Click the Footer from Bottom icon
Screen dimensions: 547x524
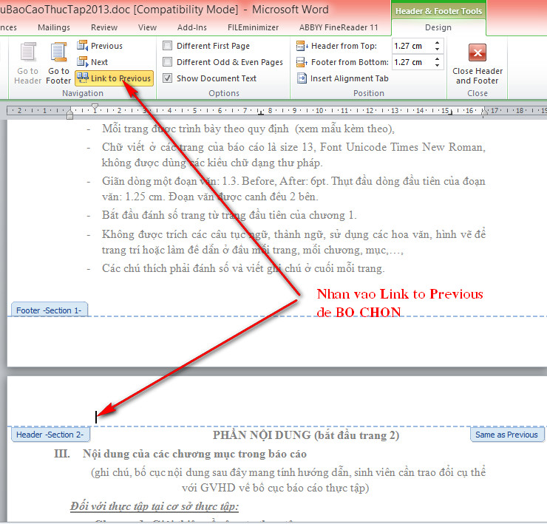[x=302, y=62]
